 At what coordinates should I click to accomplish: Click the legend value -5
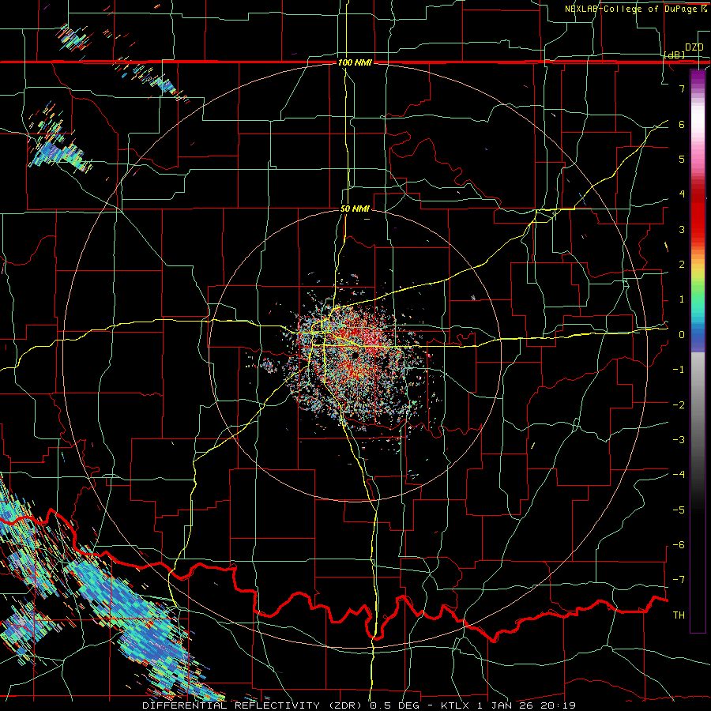(679, 510)
